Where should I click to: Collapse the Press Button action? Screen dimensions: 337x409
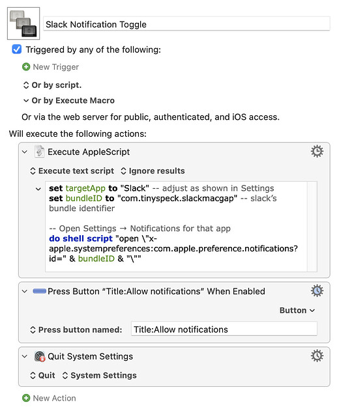coord(25,291)
